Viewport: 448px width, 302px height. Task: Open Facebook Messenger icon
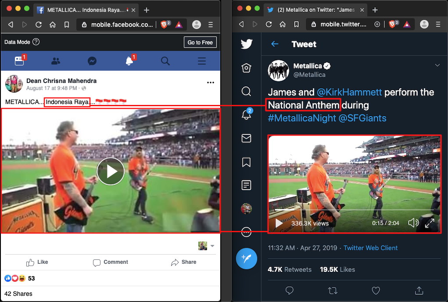tap(92, 61)
